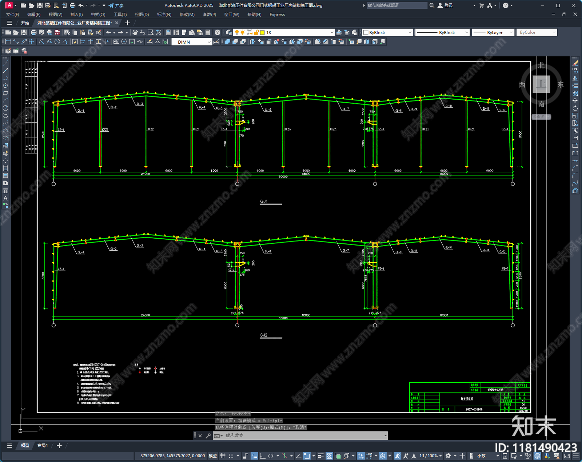The height and width of the screenshot is (462, 582).
Task: Select the Multiline Text tool (A) icon
Action: [5, 198]
